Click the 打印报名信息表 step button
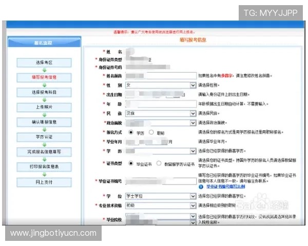The image size is (308, 246). tap(44, 167)
